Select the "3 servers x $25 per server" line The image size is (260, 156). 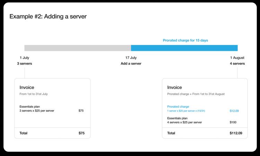pos(37,111)
